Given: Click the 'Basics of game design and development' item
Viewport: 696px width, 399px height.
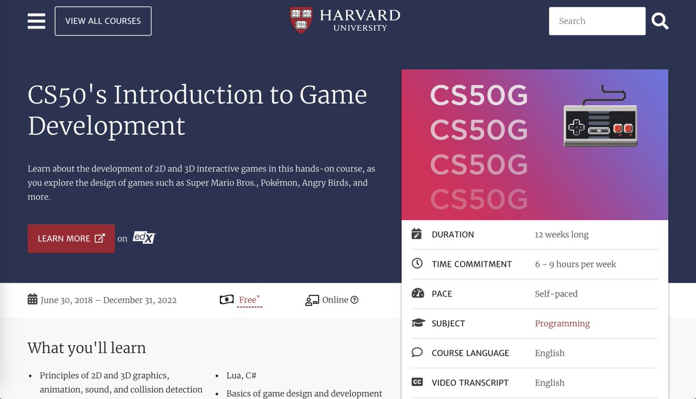Looking at the screenshot, I should (x=304, y=393).
